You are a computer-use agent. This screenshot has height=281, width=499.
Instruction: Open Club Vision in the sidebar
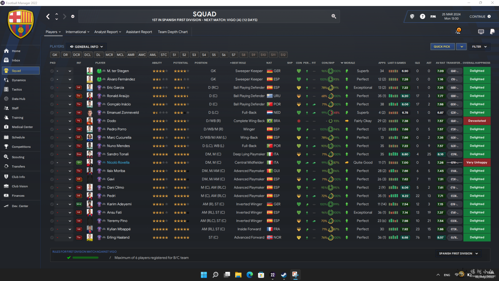(x=20, y=186)
